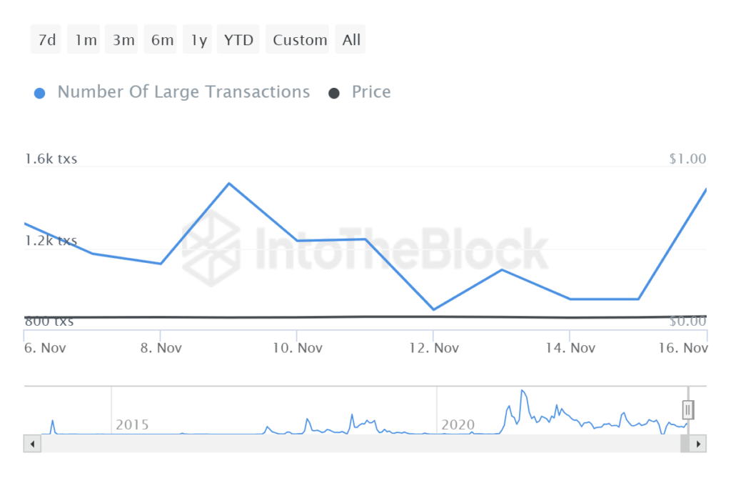
Task: Click the blue legend dot for transactions
Action: 40,93
